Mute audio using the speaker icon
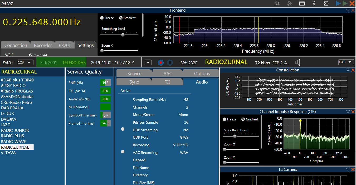Viewport: 356px width, 185px height. pyautogui.click(x=298, y=62)
